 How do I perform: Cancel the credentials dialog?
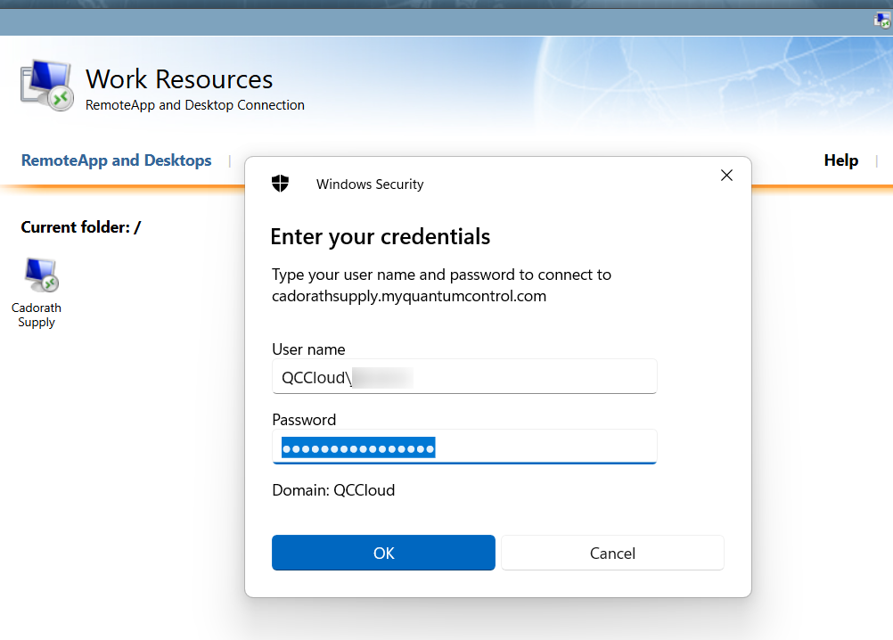click(612, 553)
